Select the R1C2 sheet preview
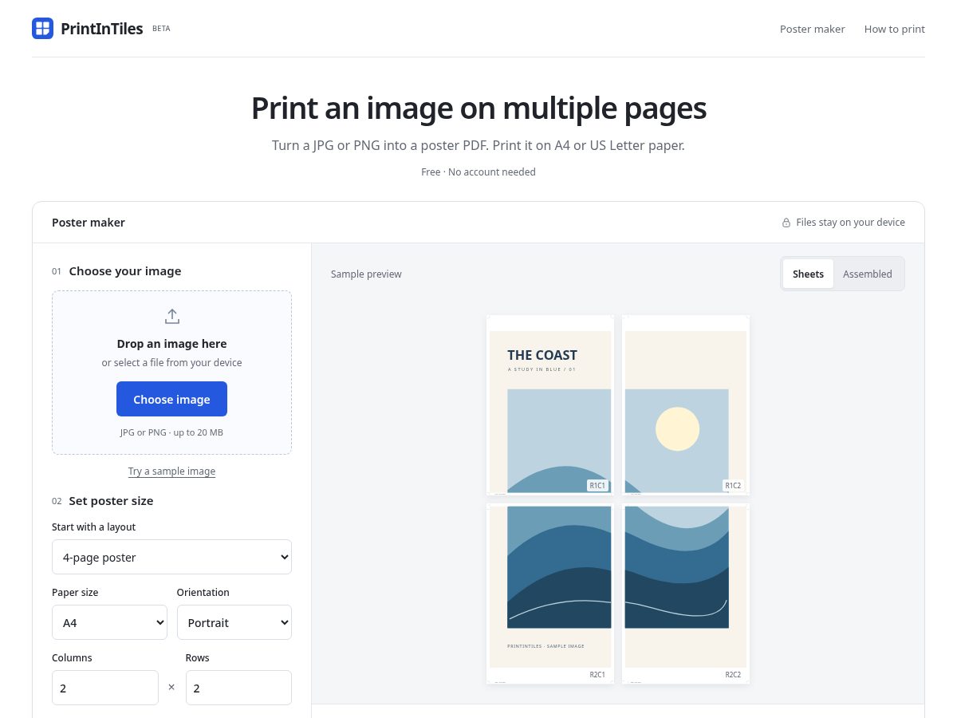 (x=686, y=405)
